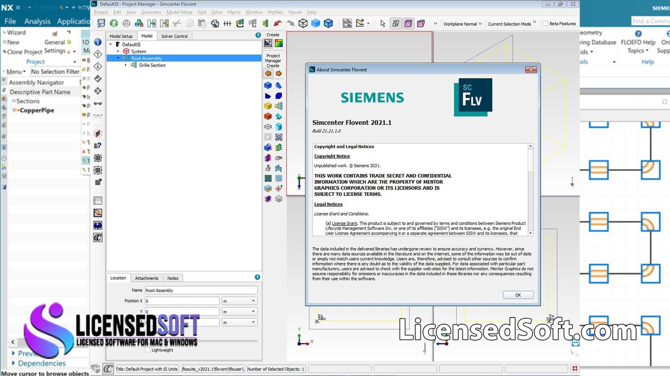This screenshot has width=670, height=376.
Task: Click the red grid icon in status bar
Action: (x=575, y=368)
